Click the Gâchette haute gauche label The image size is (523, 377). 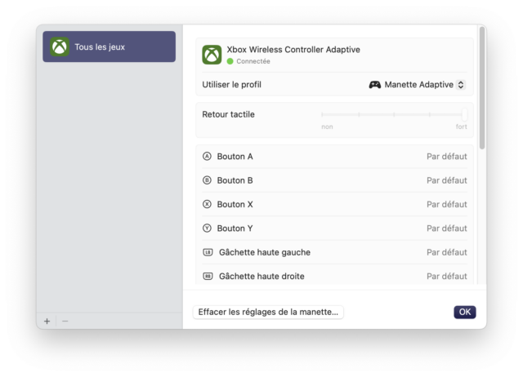(265, 252)
